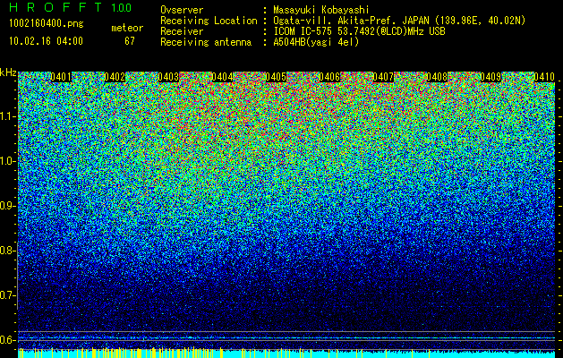The height and width of the screenshot is (358, 563).
Task: Click the 0.7 frequency axis label
Action: coord(8,295)
